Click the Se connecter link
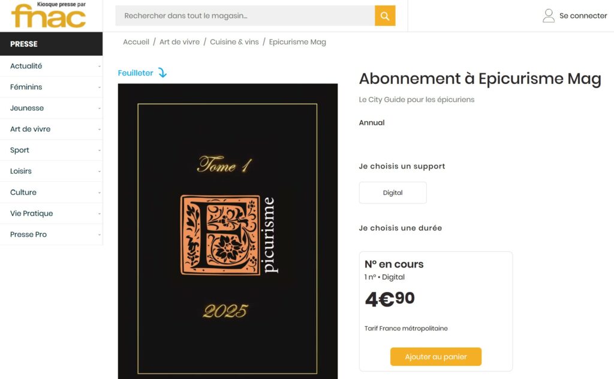This screenshot has width=614, height=379. click(x=583, y=16)
